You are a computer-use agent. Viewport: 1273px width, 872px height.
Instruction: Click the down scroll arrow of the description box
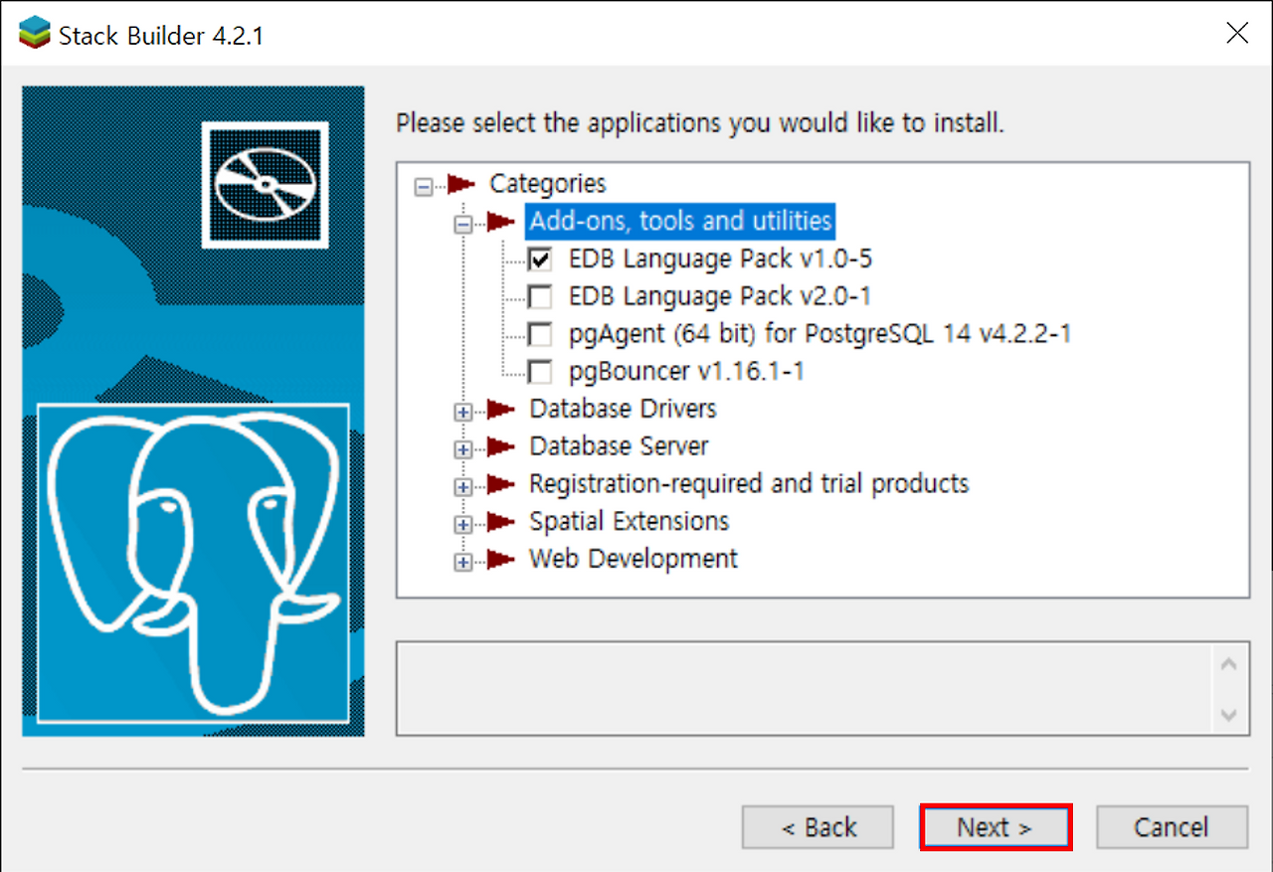tap(1226, 715)
